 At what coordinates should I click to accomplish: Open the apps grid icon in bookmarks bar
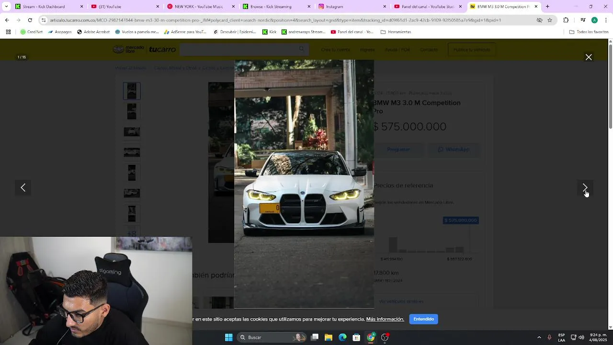8,32
